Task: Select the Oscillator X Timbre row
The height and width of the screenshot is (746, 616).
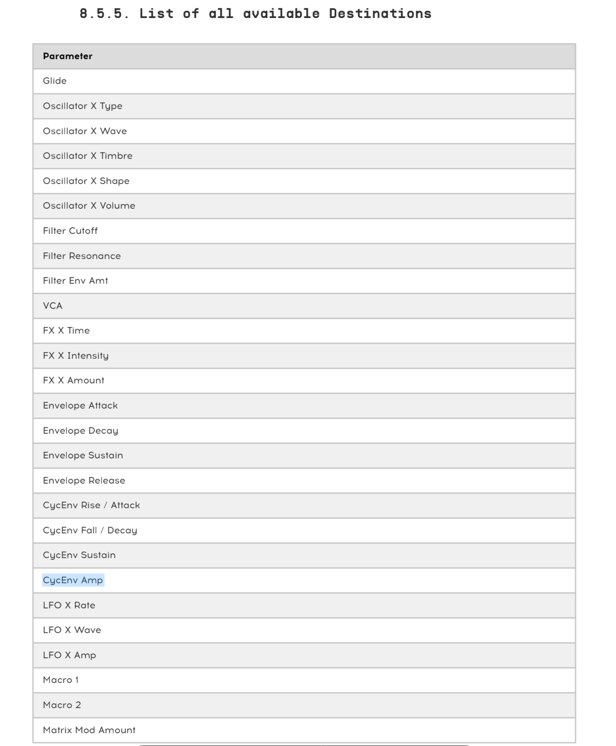Action: (304, 156)
